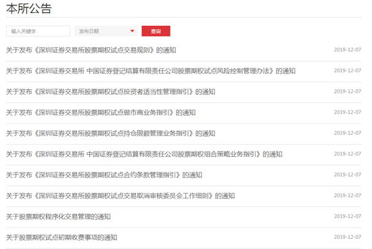372x249 pixels.
Task: Click the date beside 持仓限额管理业务指引 notice
Action: [x=348, y=133]
